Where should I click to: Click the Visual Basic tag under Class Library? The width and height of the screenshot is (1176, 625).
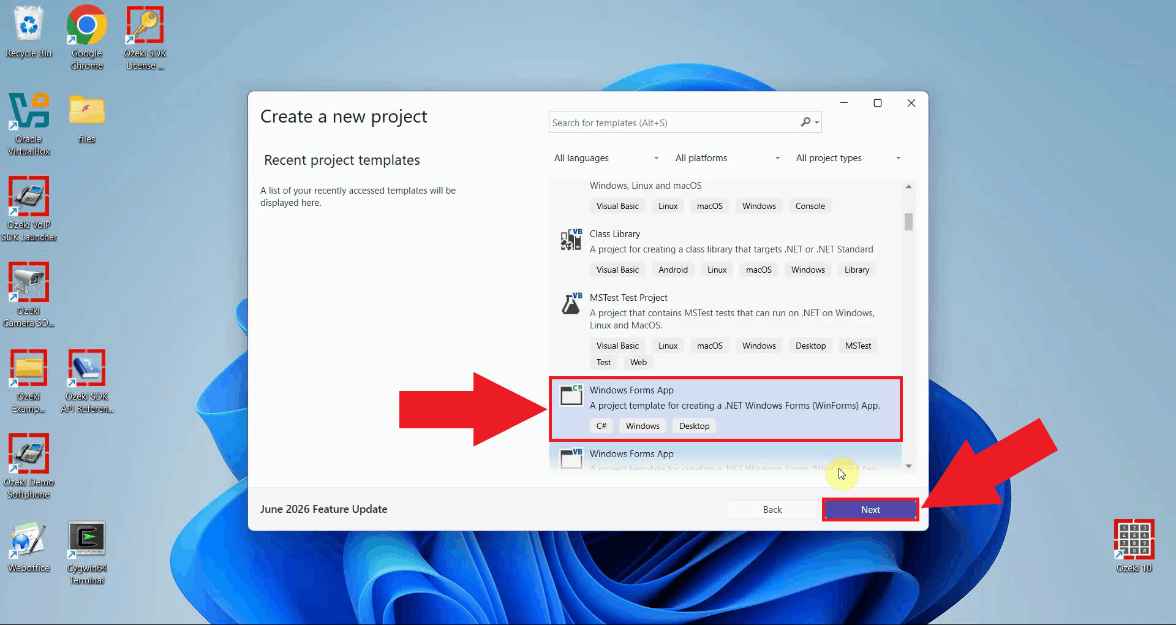[617, 270]
